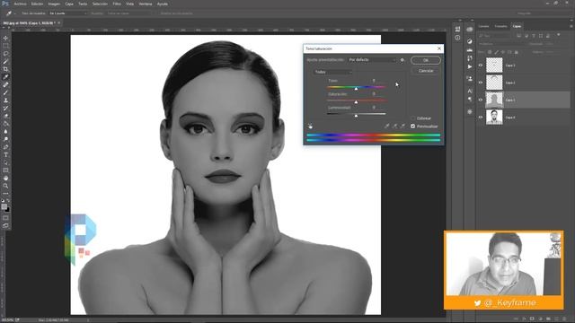This screenshot has width=575, height=323.
Task: Open the layer filter Tipo dropdown
Action: pyautogui.click(x=496, y=36)
